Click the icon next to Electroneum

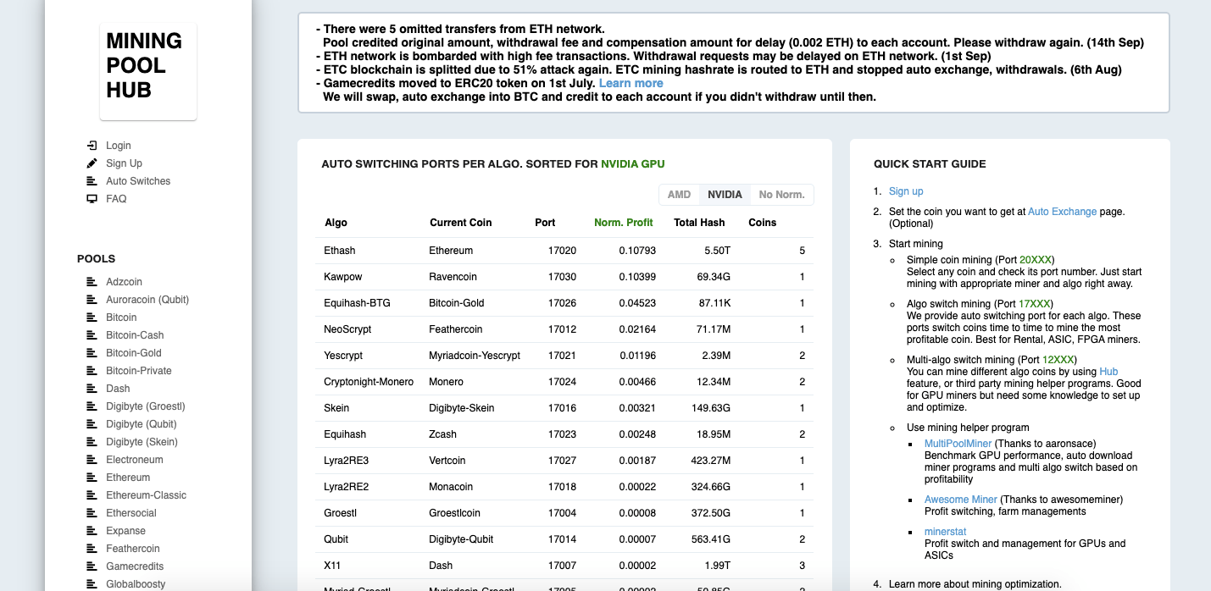[x=92, y=460]
